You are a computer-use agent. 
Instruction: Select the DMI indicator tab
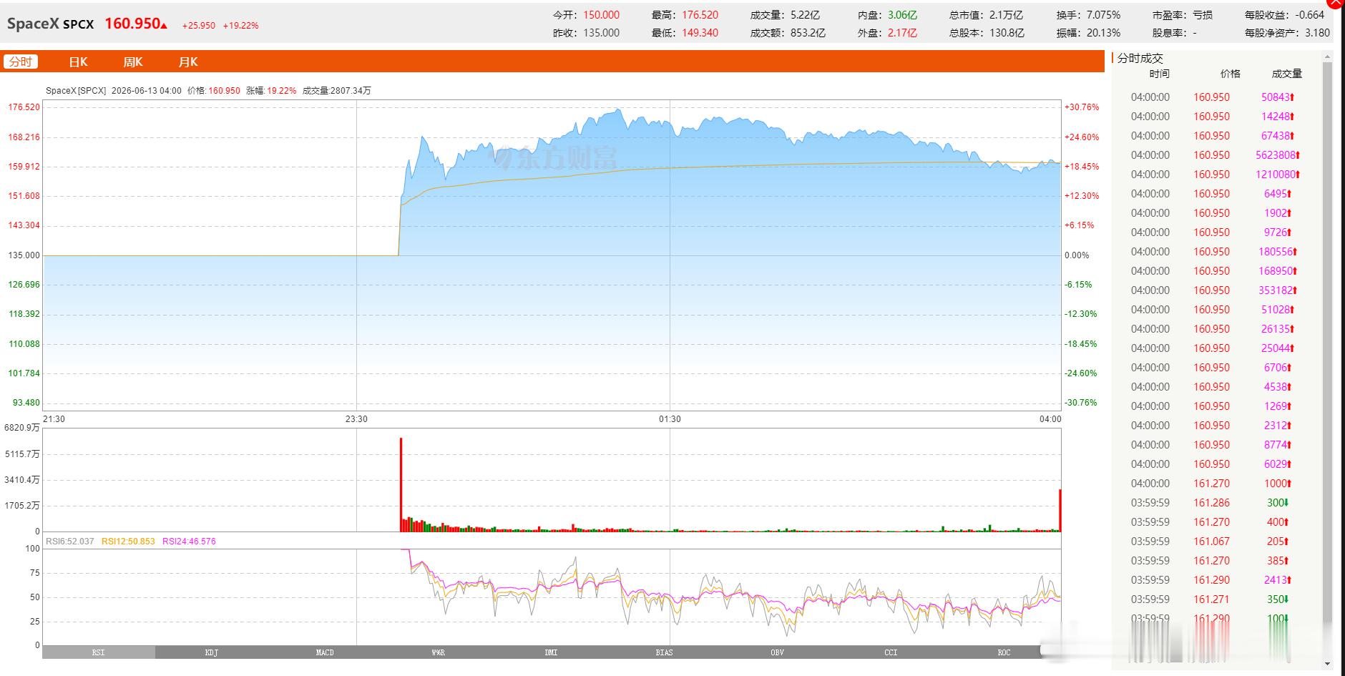coord(551,652)
